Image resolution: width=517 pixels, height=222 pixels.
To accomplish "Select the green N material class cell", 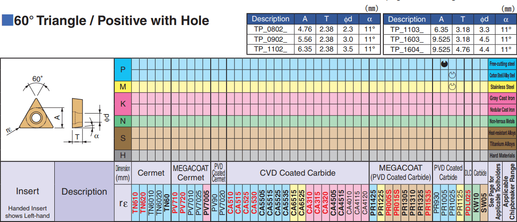I will [x=123, y=121].
